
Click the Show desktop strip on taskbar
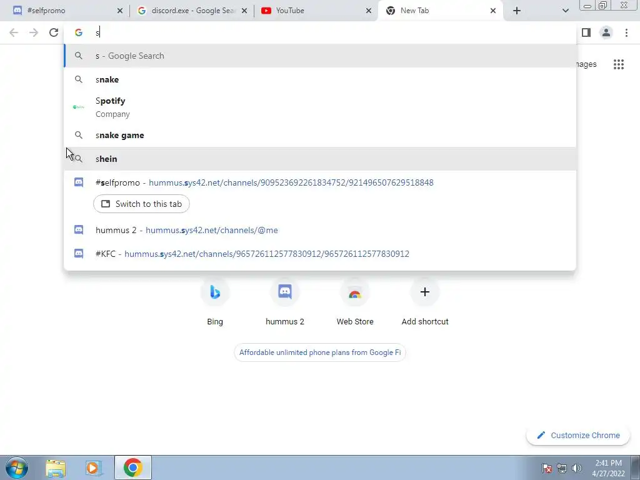point(636,467)
